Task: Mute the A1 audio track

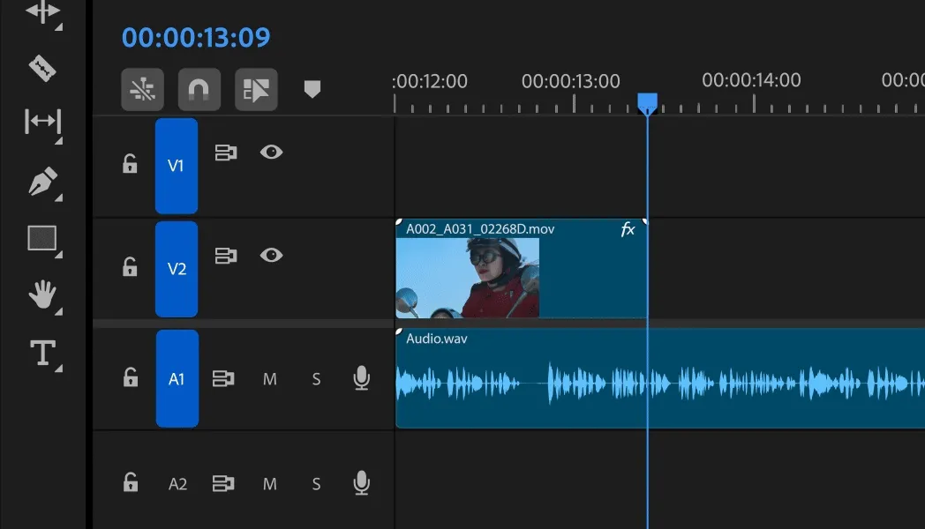Action: 270,379
